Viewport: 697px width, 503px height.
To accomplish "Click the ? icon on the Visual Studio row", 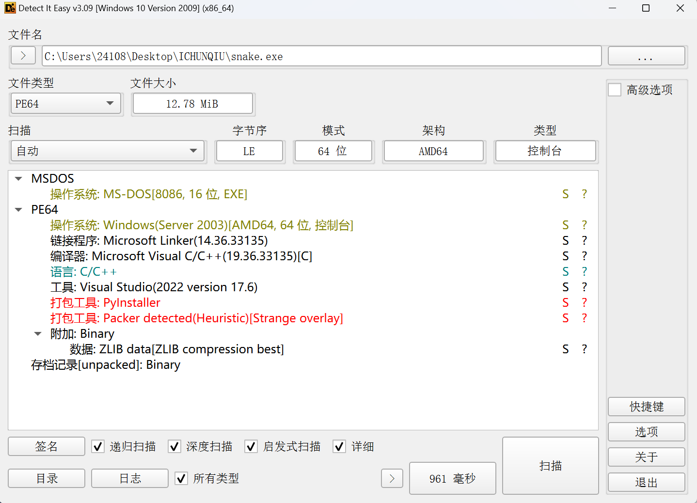I will click(x=584, y=287).
